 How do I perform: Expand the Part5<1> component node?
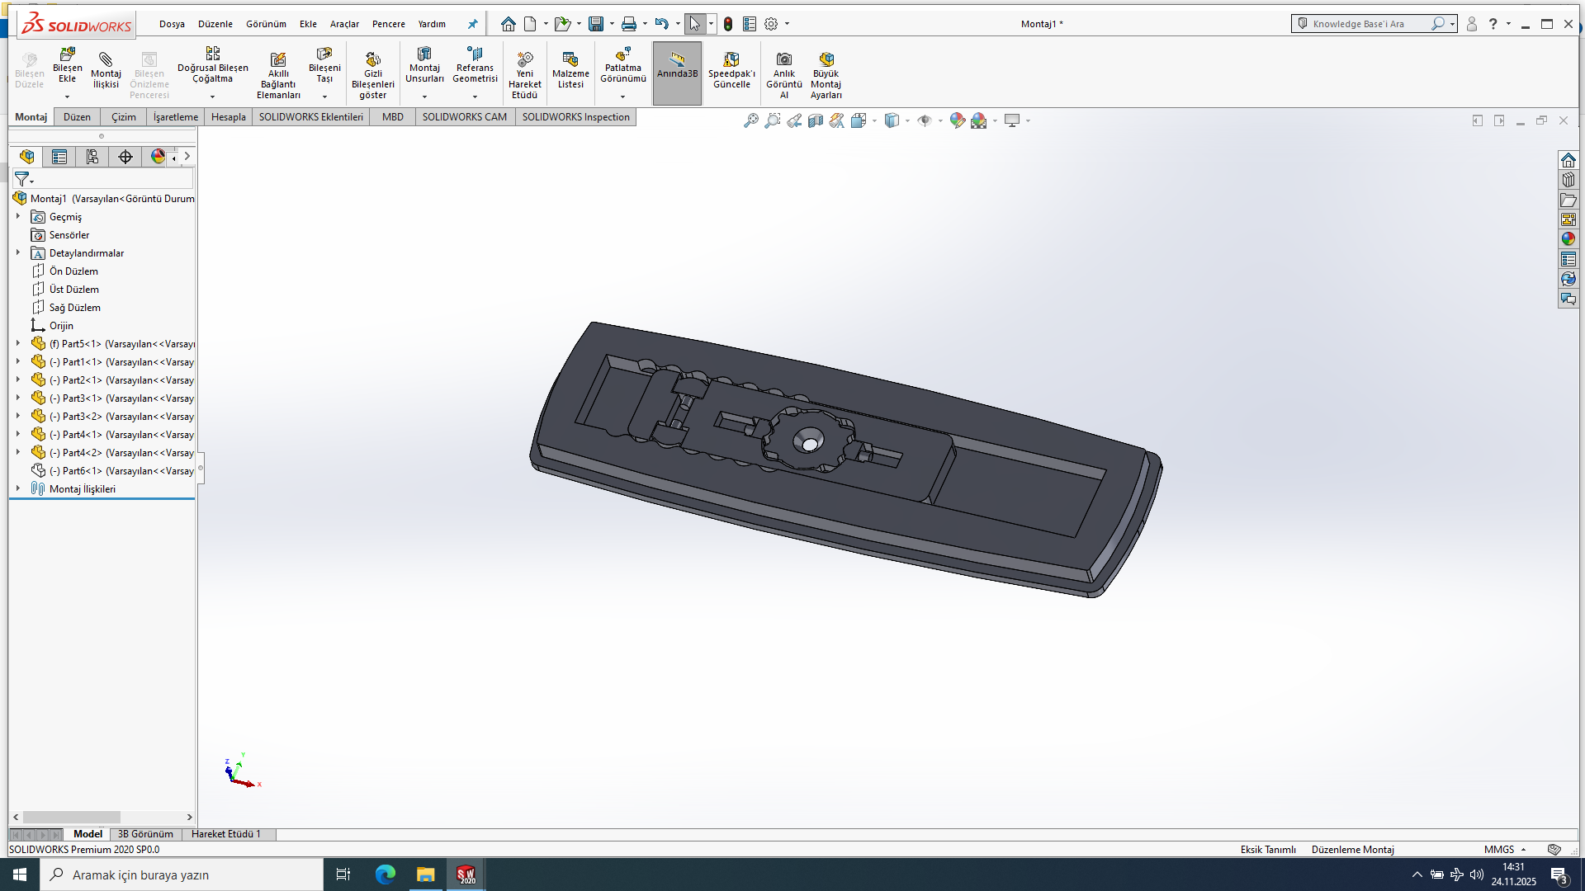click(18, 343)
